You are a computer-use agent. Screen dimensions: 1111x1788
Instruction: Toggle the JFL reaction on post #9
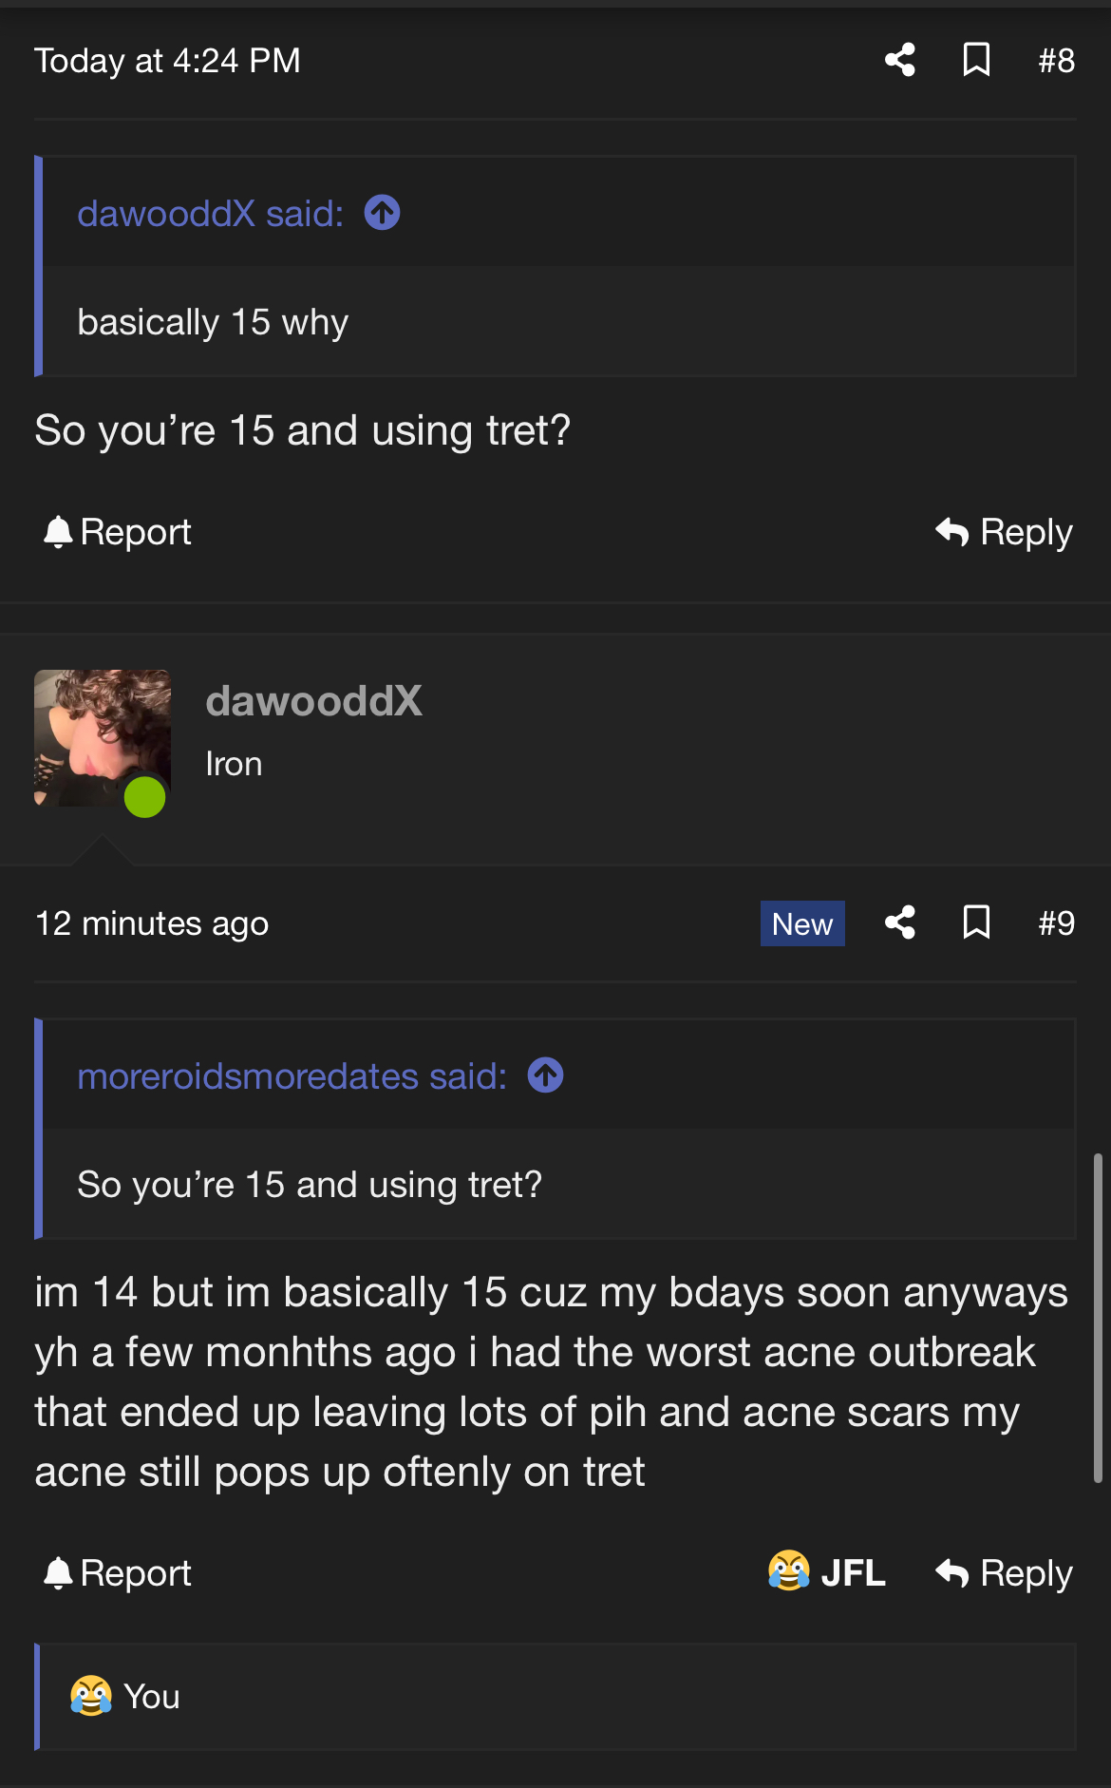(x=827, y=1572)
